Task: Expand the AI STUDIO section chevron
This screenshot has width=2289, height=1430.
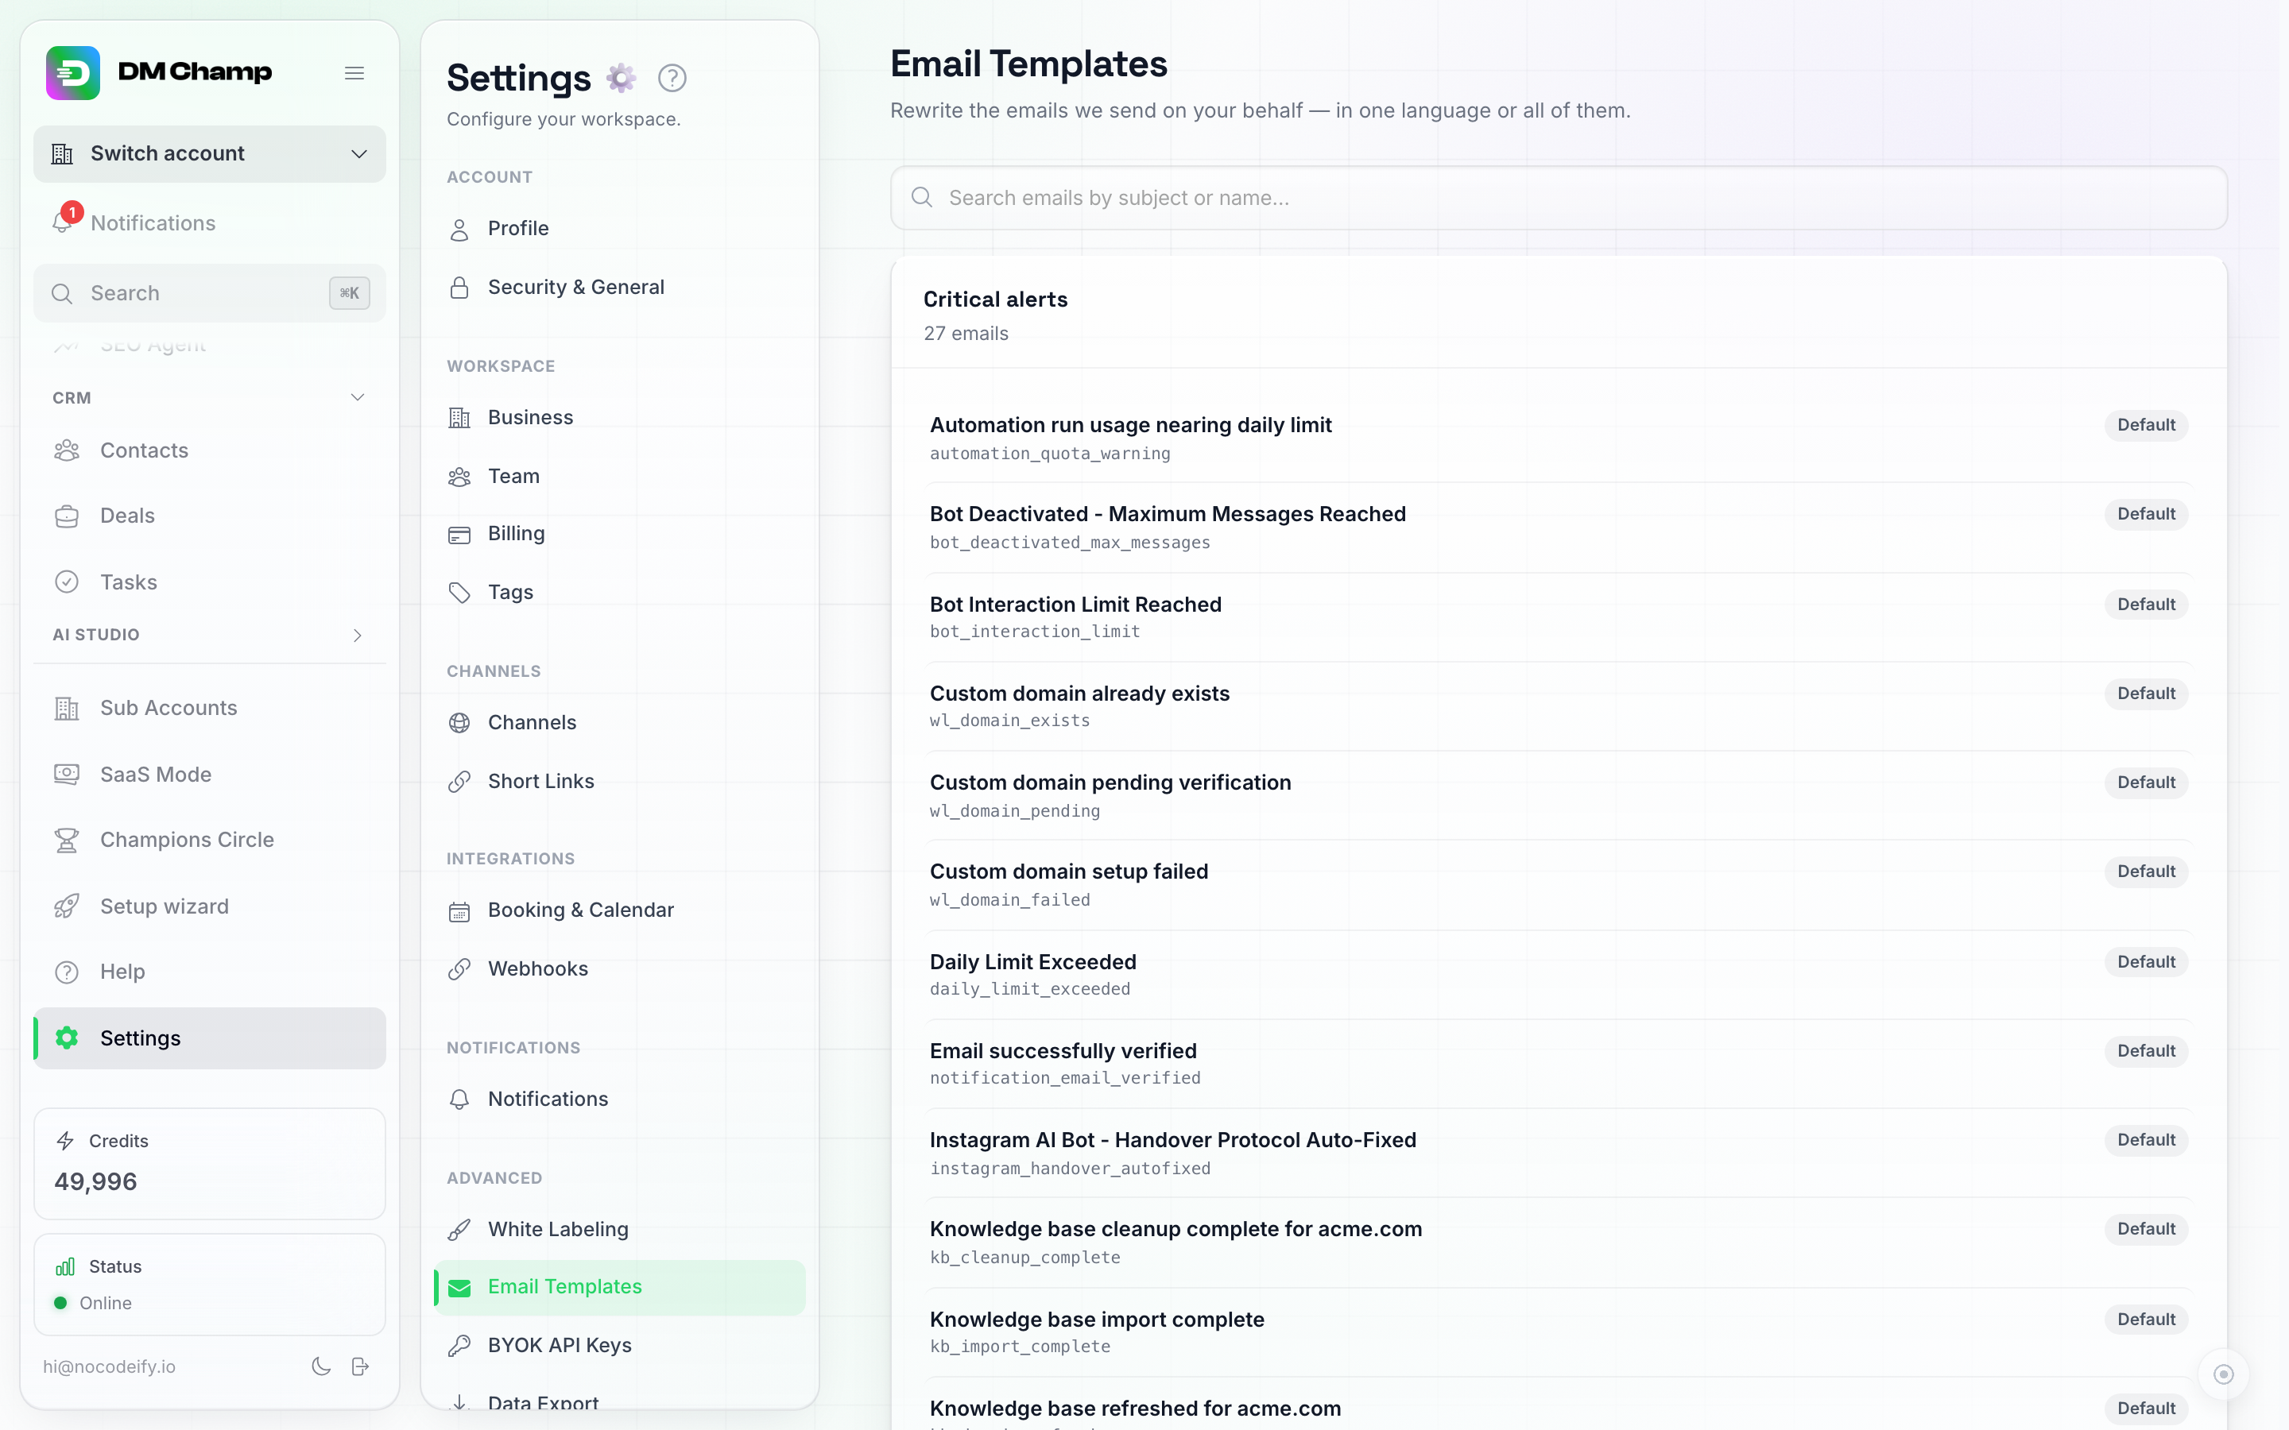Action: [358, 636]
